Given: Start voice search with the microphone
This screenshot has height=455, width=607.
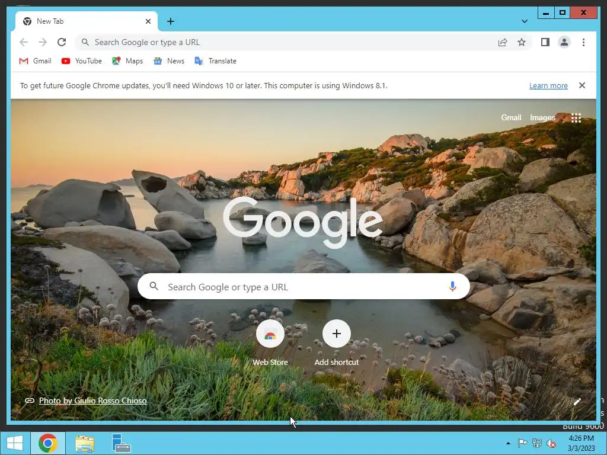Looking at the screenshot, I should [452, 286].
